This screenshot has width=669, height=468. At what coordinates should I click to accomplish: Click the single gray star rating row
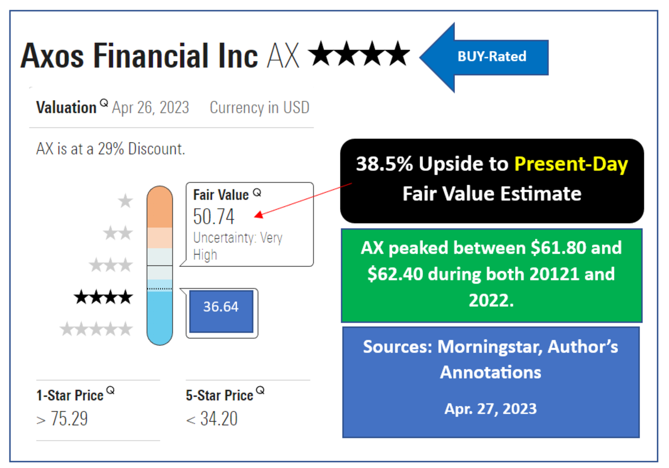coord(125,201)
